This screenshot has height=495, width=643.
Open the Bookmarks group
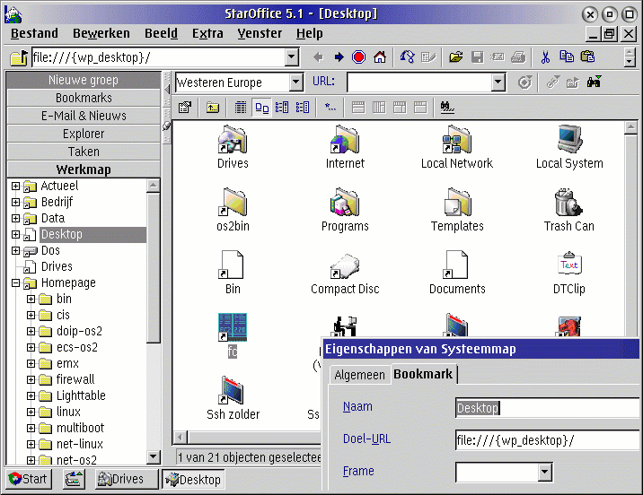point(84,99)
